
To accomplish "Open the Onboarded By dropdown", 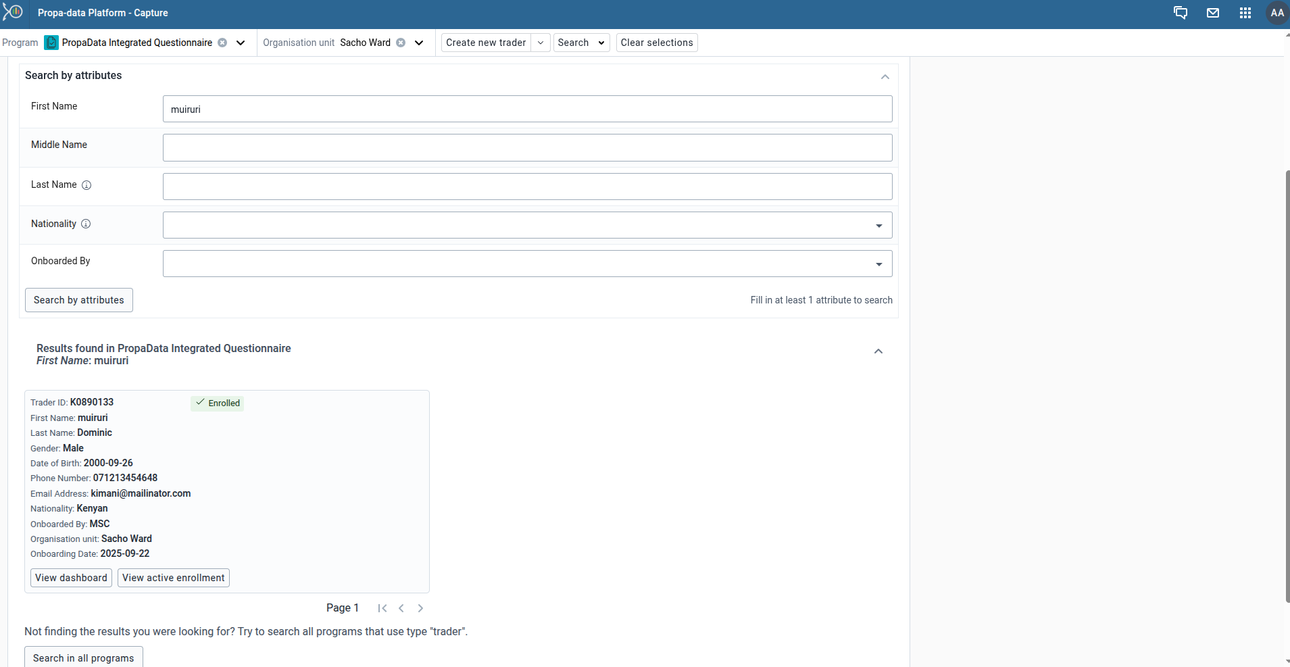I will coord(527,264).
